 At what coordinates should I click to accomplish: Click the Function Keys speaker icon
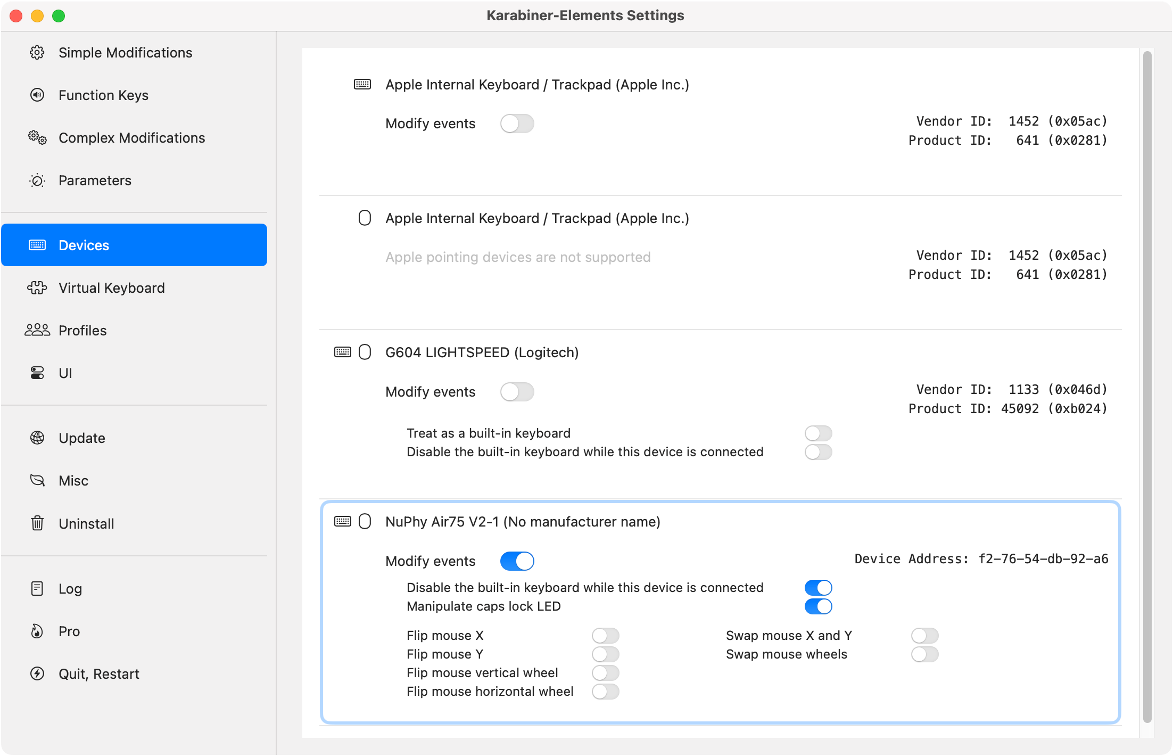pyautogui.click(x=37, y=95)
